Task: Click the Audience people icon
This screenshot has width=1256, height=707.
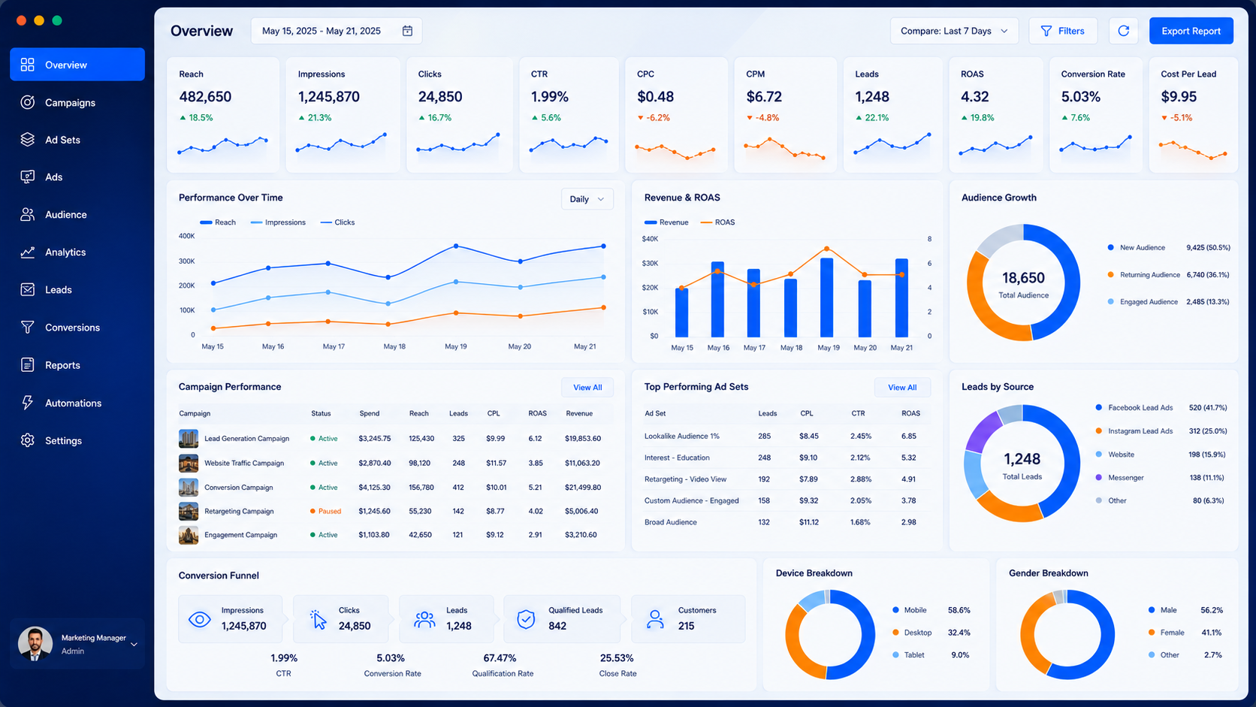Action: click(x=28, y=214)
